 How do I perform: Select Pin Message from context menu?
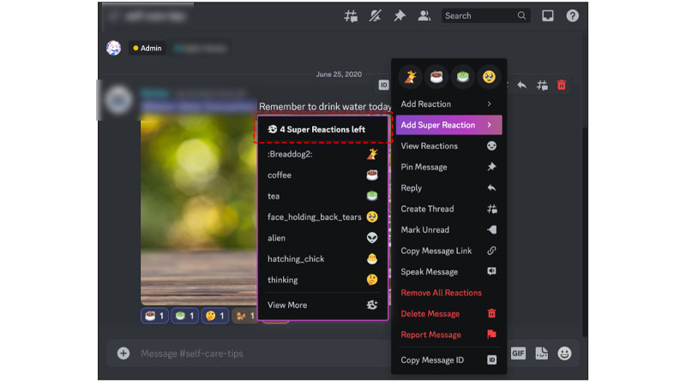448,167
